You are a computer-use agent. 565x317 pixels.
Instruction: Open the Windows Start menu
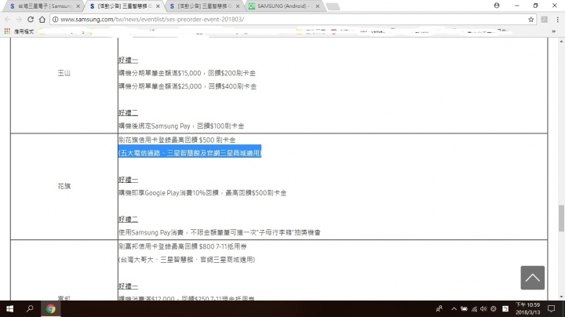click(x=9, y=308)
